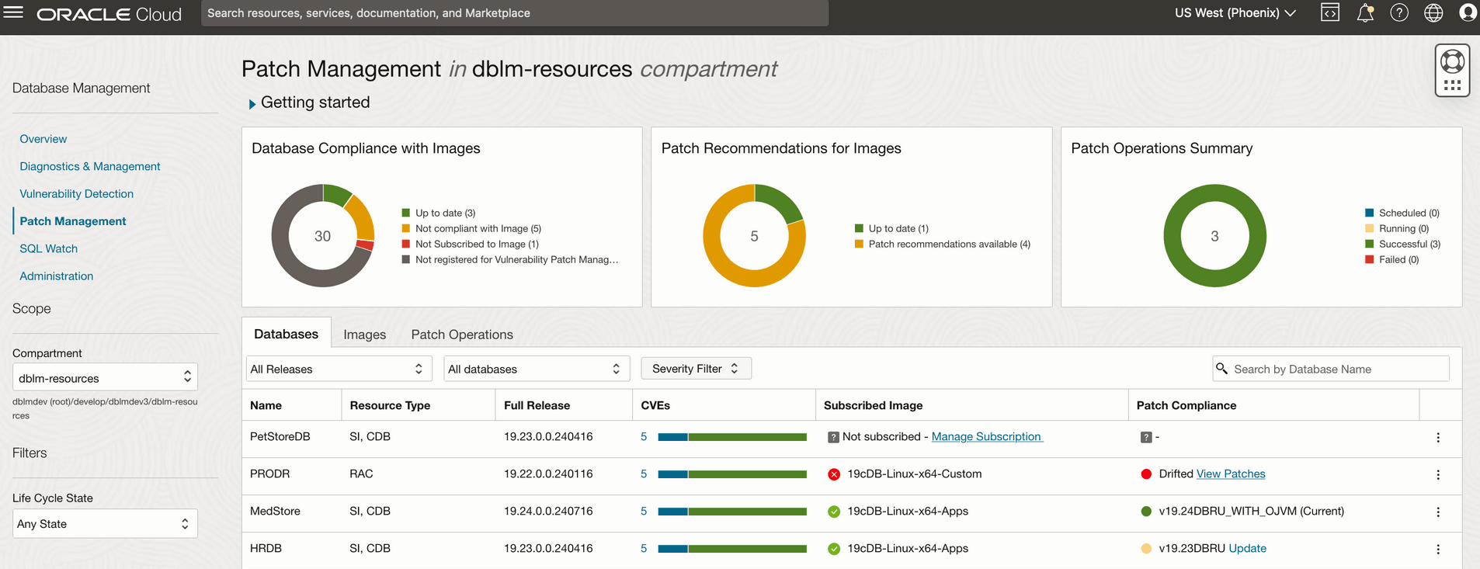The image size is (1480, 569).
Task: Open the US West (Phoenix) region selector
Action: [x=1235, y=13]
